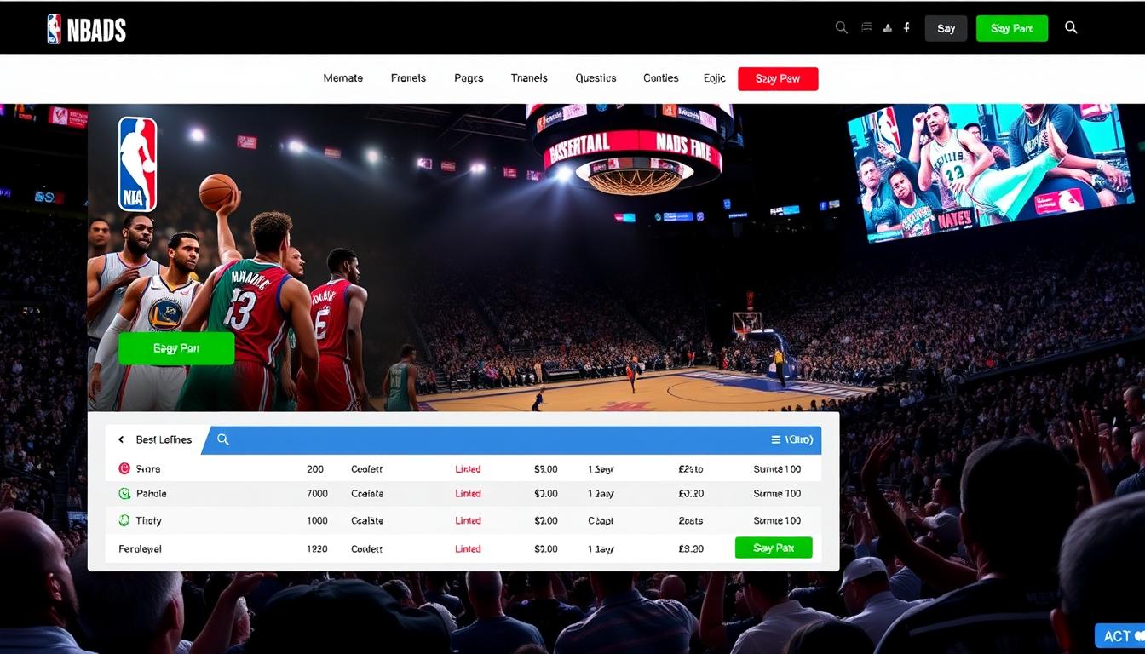Click Sumte 100 in the Sinore row
This screenshot has height=654, width=1145.
tap(777, 469)
